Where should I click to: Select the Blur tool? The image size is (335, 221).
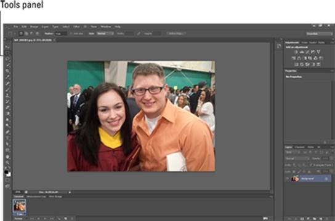(x=7, y=120)
